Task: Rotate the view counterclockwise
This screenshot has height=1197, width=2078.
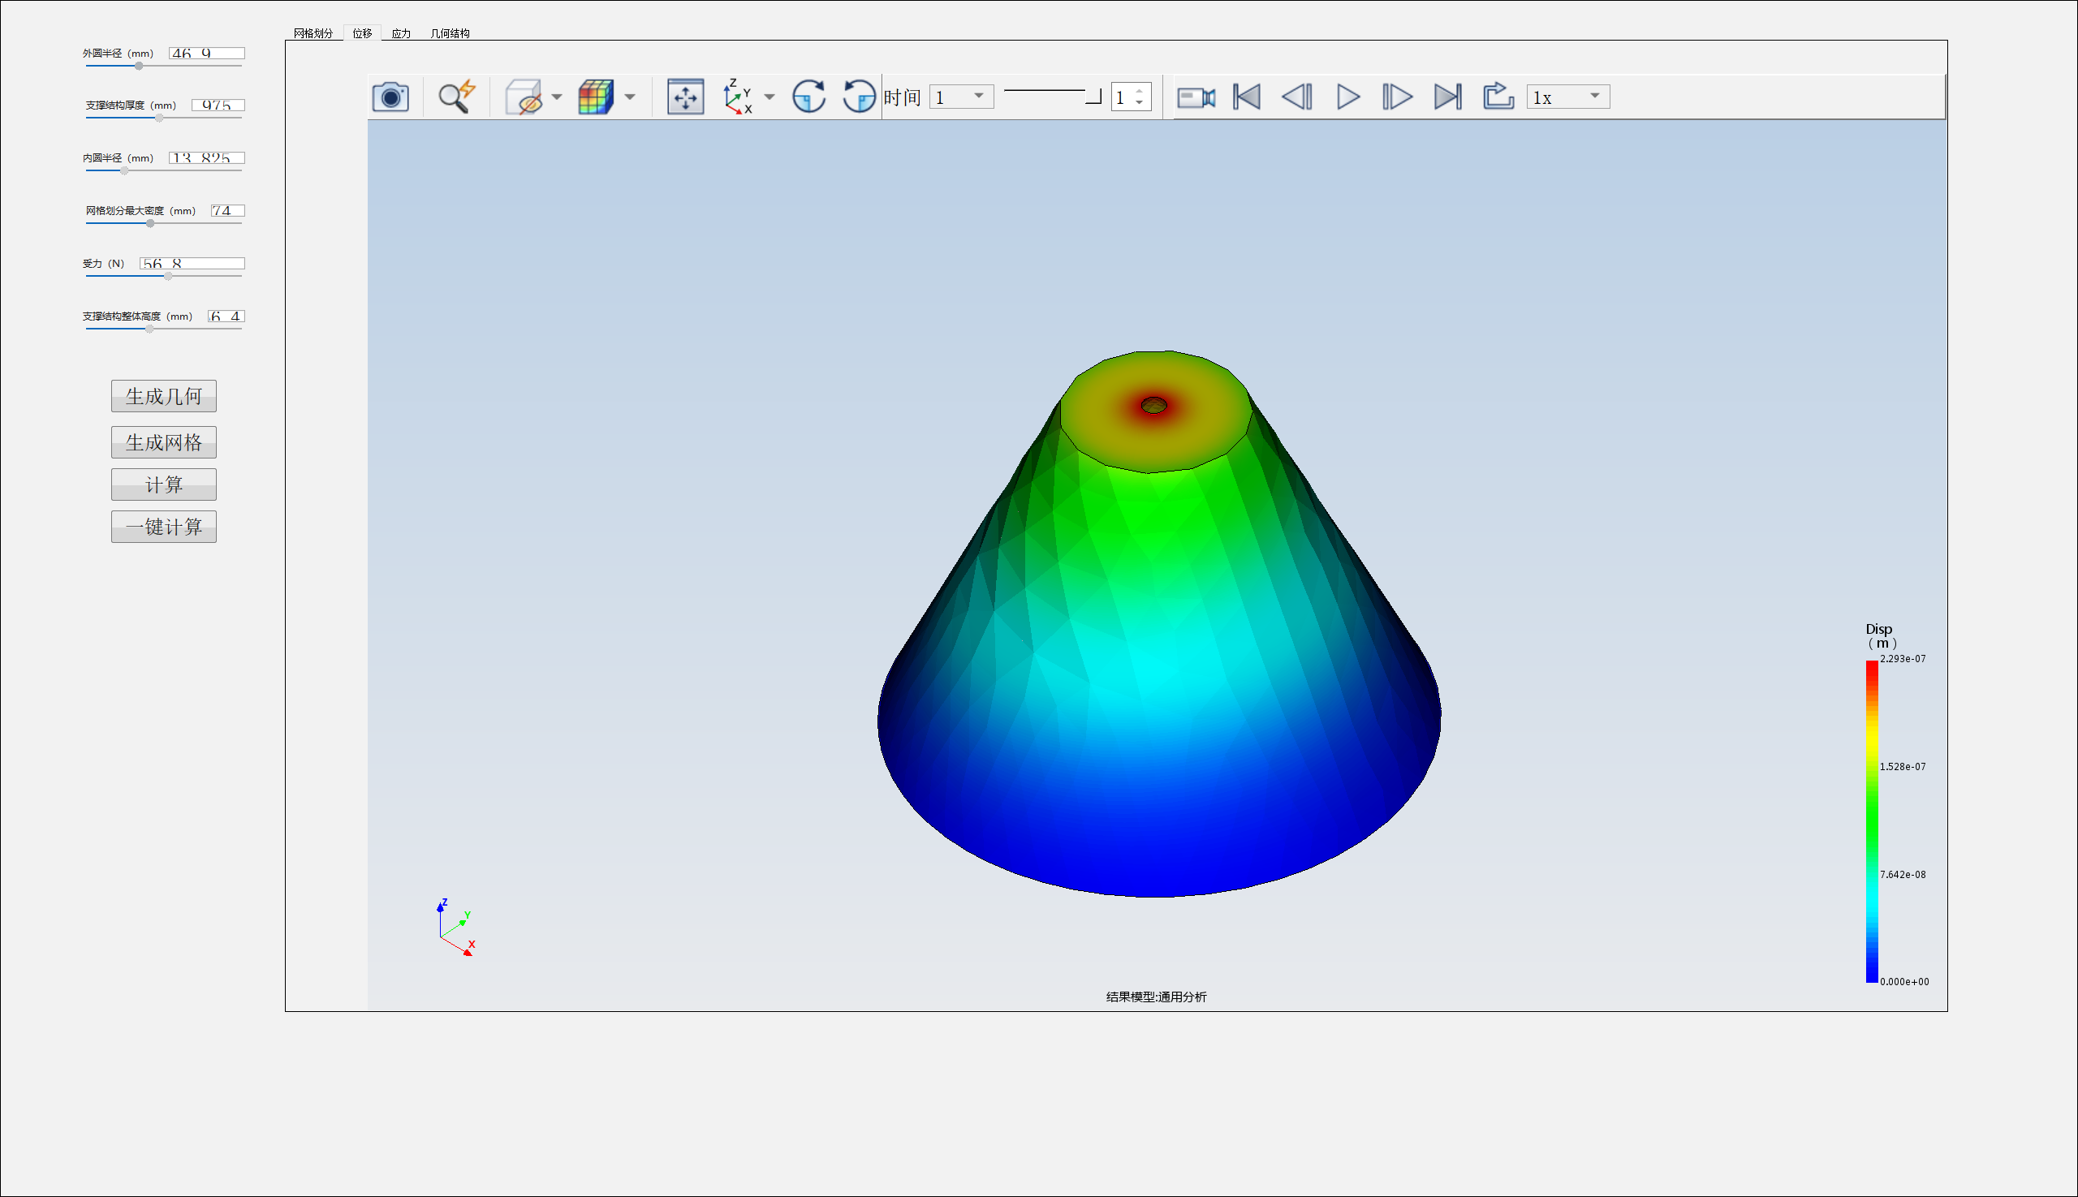Action: point(859,97)
